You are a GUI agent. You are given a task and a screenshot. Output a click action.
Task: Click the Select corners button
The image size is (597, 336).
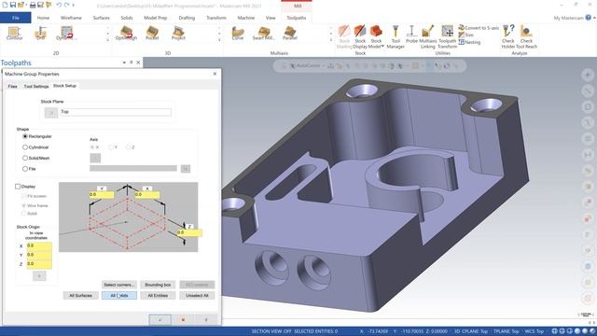click(x=119, y=285)
